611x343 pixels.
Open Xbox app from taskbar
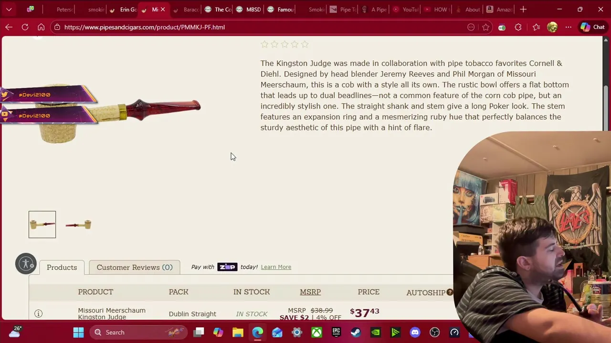316,332
